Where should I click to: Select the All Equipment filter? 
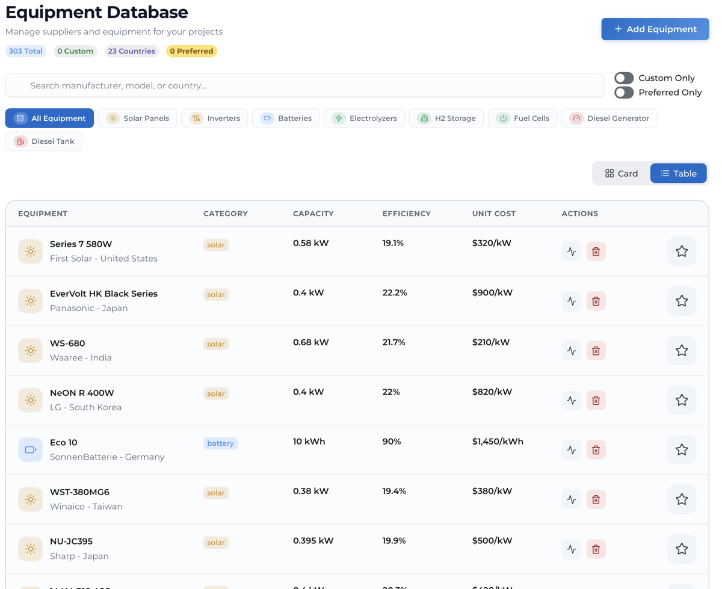[x=49, y=119]
